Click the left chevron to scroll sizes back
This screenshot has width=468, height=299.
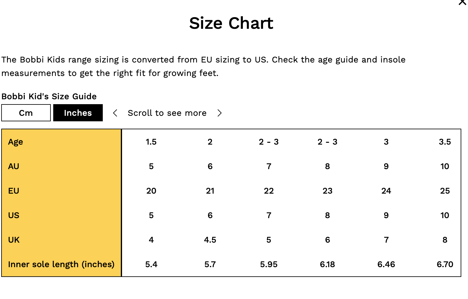click(x=115, y=113)
